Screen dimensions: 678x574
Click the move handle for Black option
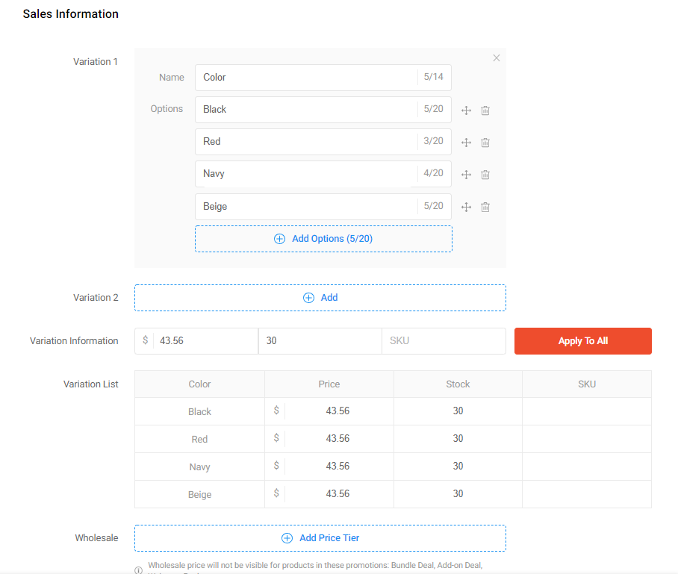(x=466, y=110)
